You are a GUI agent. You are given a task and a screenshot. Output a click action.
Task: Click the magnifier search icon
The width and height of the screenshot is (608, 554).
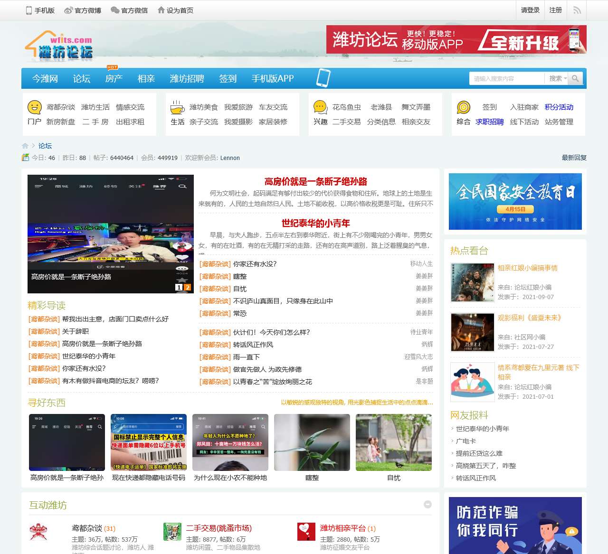tap(576, 78)
